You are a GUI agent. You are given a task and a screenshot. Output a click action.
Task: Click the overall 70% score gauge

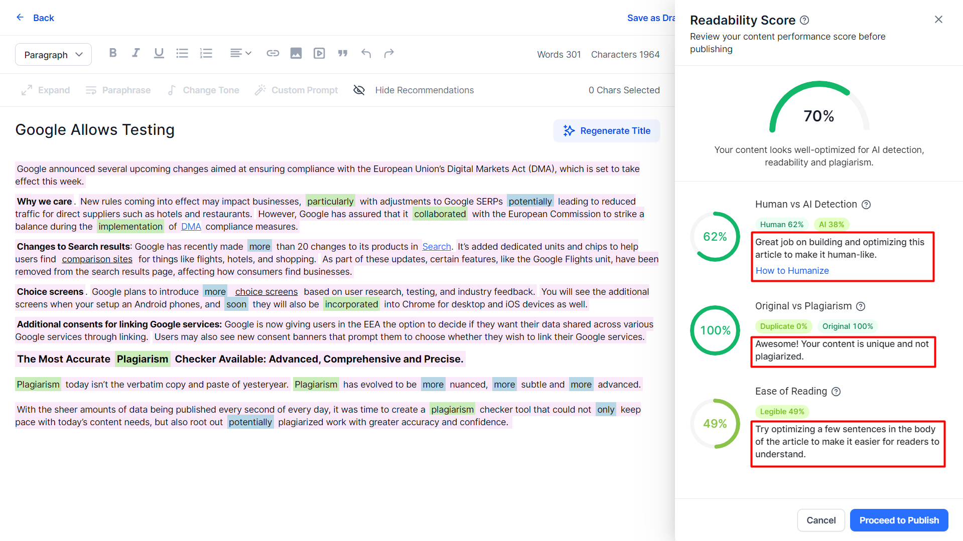click(x=819, y=108)
